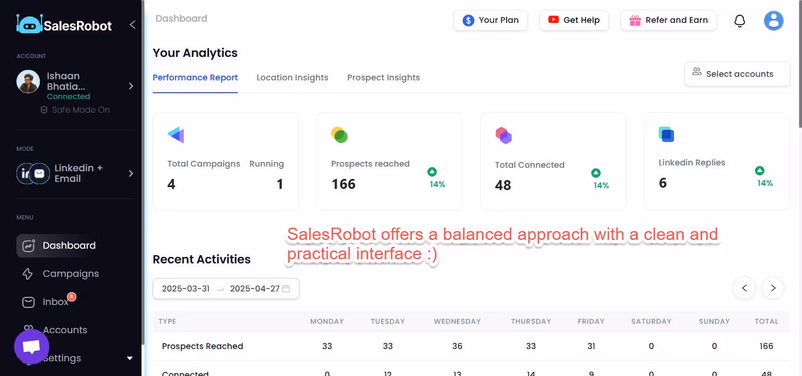Switch to the Location Insights tab
This screenshot has height=376, width=802.
pos(292,77)
